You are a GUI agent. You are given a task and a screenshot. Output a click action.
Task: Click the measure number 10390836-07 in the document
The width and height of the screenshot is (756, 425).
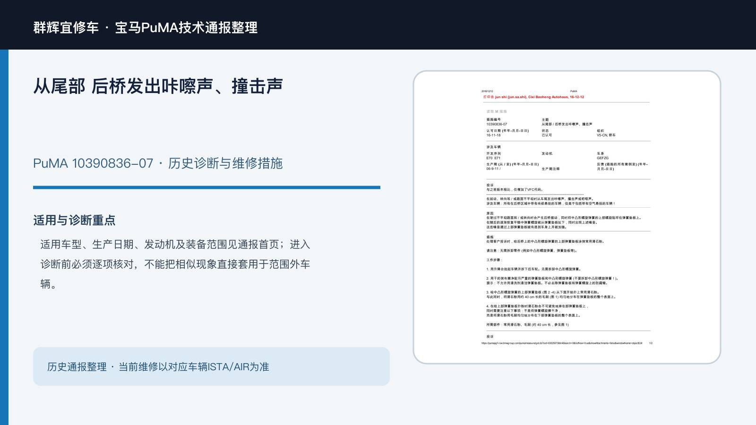(497, 124)
